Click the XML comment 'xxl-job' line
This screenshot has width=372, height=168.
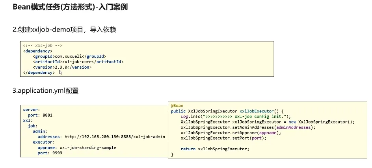coord(43,45)
